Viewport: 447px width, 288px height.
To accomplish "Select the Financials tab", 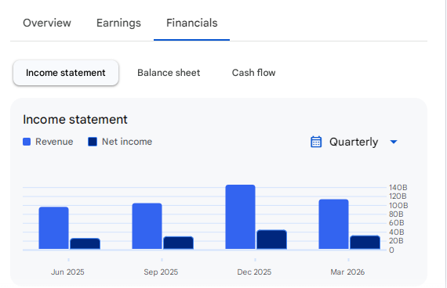I will (192, 23).
